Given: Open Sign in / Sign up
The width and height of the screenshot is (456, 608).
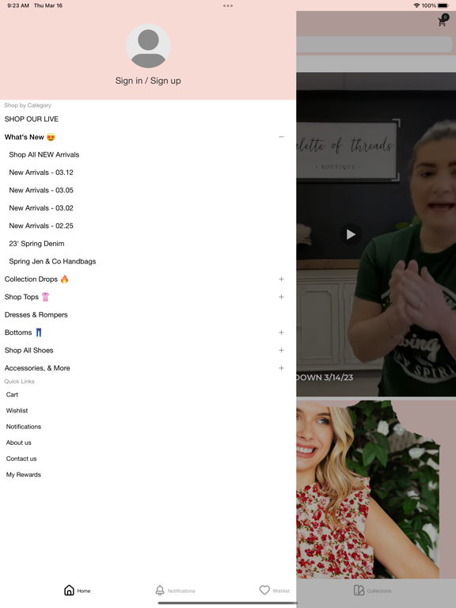Looking at the screenshot, I should coord(148,81).
